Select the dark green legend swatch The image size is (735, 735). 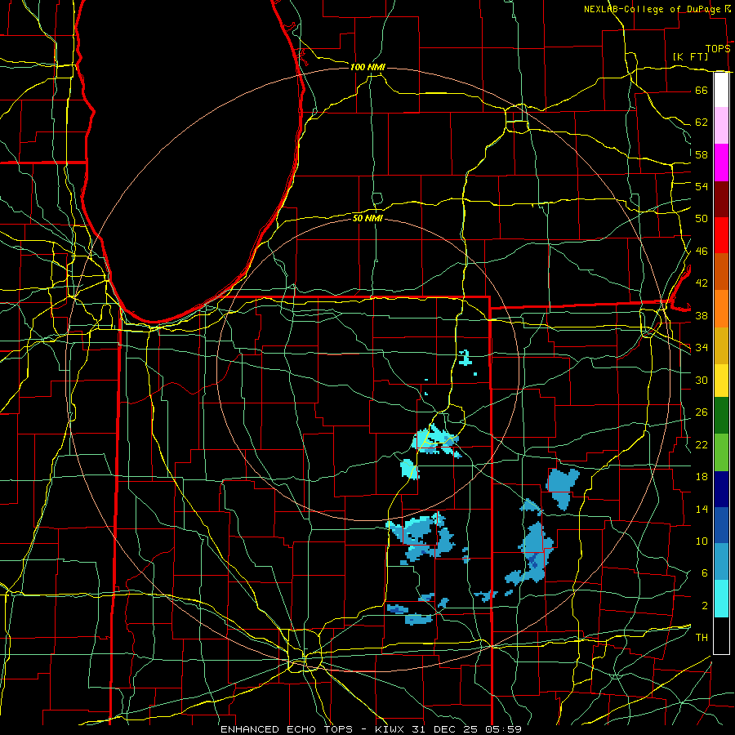721,416
